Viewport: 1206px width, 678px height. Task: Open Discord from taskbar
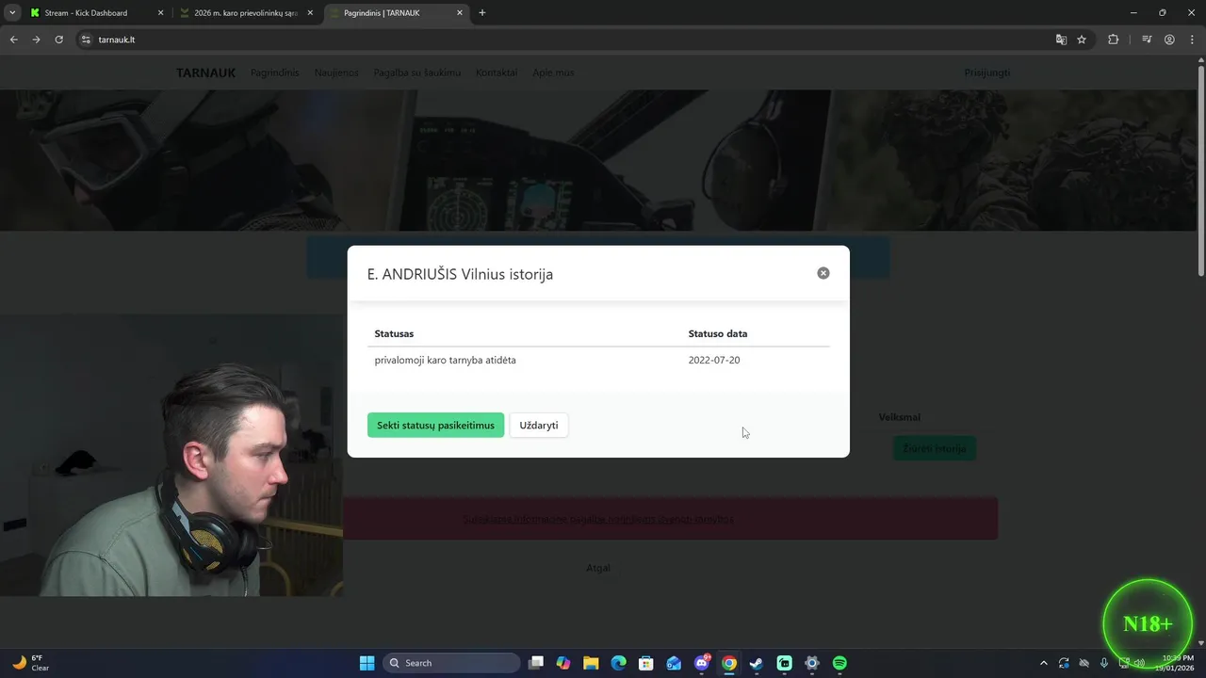(702, 663)
